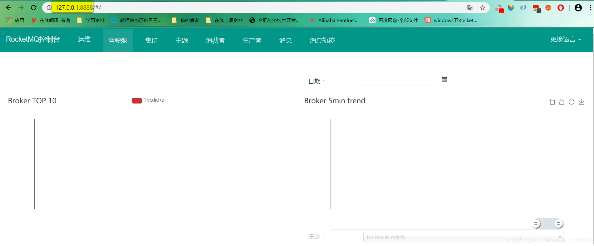Open the 合肥经济技术开发 bookmark
Screen dimensions: 594x246
[x=275, y=20]
